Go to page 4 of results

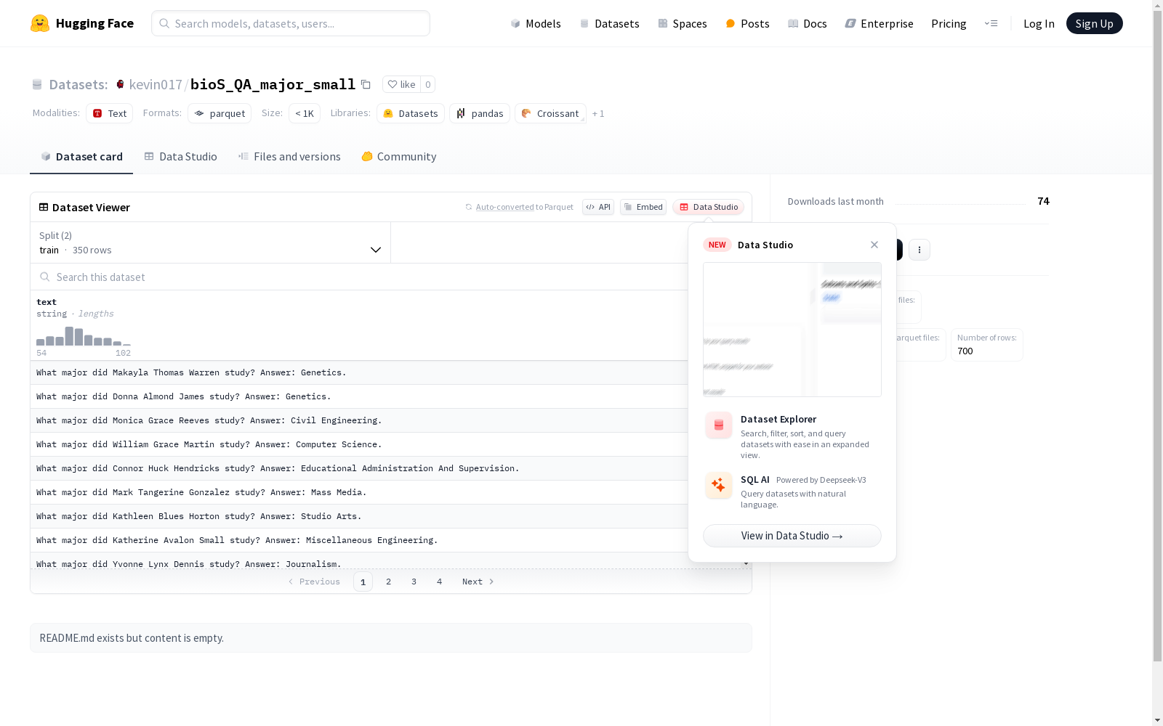(440, 582)
